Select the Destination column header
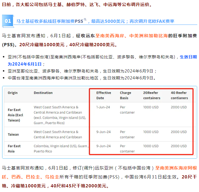 43,93
